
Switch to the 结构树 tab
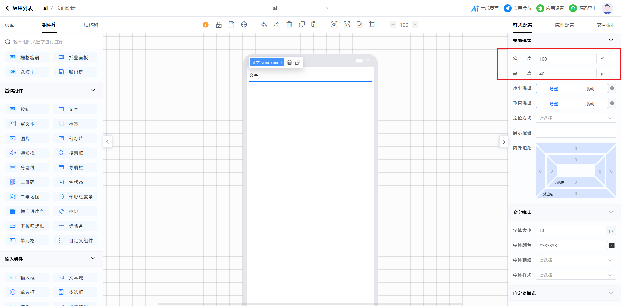[x=91, y=25]
